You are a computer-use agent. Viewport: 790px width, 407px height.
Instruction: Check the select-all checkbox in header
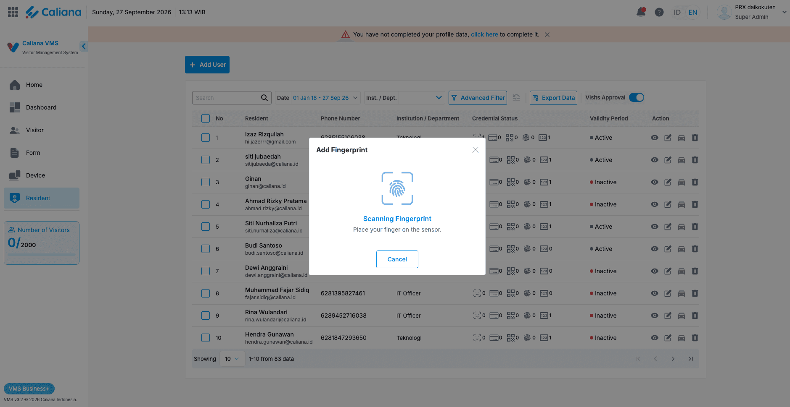(x=206, y=118)
